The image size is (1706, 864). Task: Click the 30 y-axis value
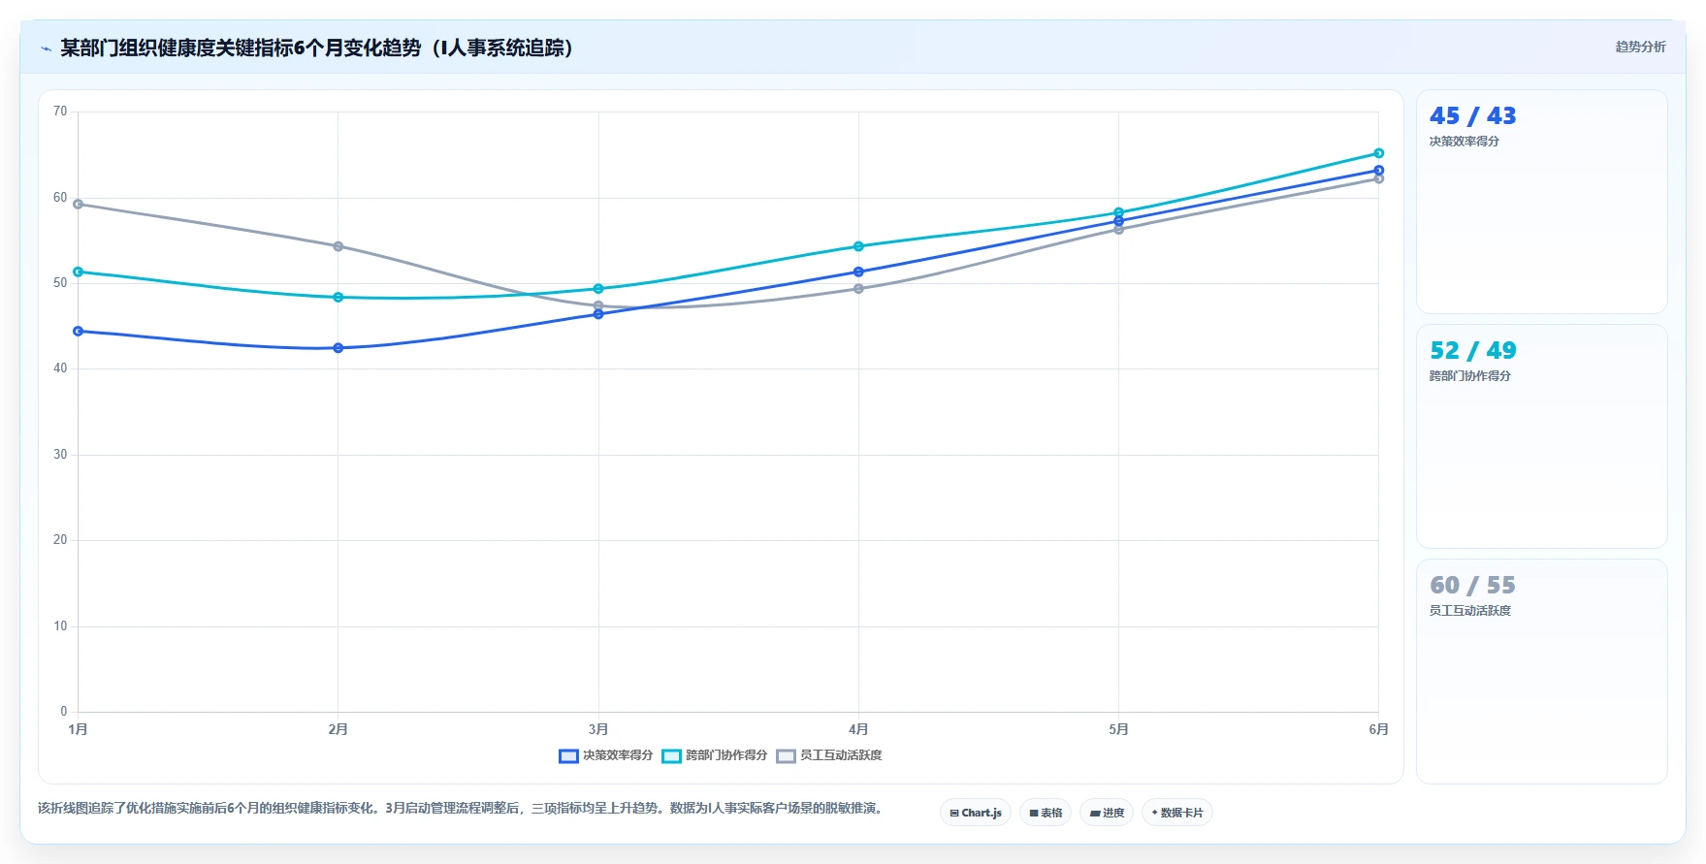click(x=60, y=455)
